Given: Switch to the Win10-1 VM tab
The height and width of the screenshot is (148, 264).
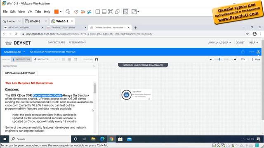Looking at the screenshot, I should tap(33, 21).
